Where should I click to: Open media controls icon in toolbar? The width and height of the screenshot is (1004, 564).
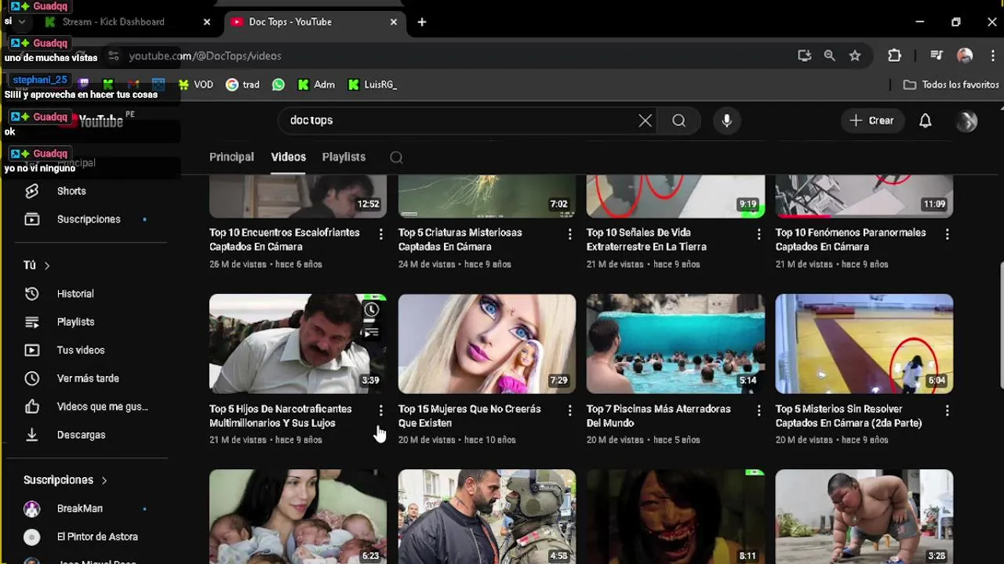[937, 56]
